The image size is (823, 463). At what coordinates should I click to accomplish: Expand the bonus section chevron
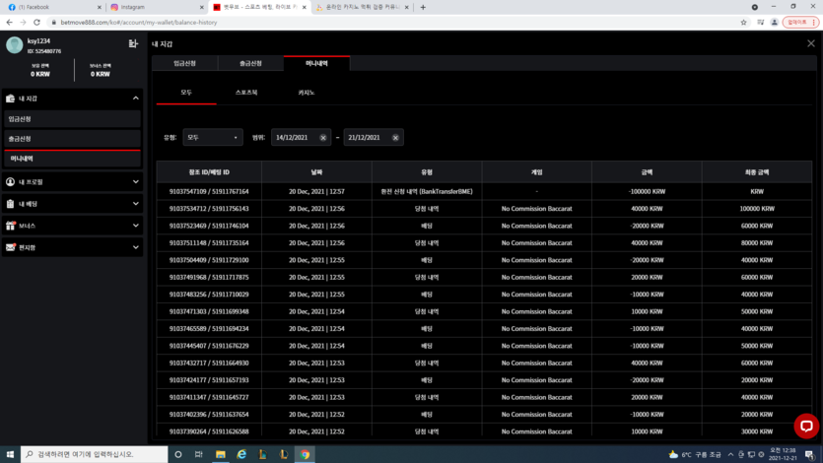click(135, 226)
